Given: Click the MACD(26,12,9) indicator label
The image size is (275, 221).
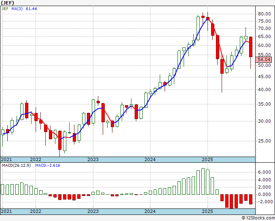Looking at the screenshot, I should [x=16, y=166].
